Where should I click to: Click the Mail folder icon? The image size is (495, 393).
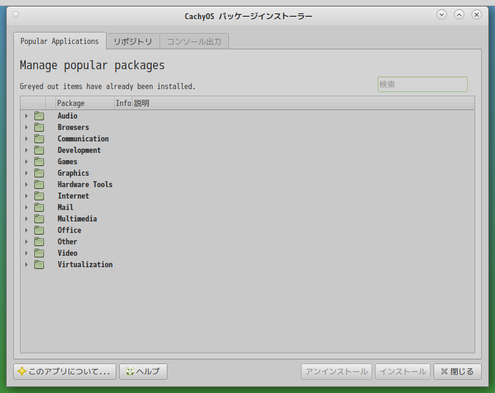[x=39, y=207]
